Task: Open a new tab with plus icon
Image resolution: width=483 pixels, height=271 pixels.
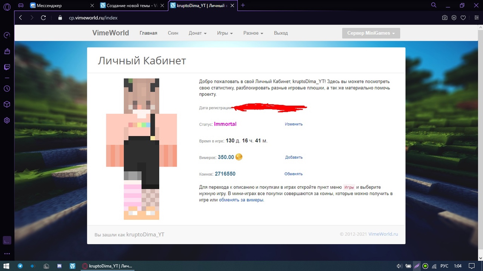Action: tap(243, 5)
